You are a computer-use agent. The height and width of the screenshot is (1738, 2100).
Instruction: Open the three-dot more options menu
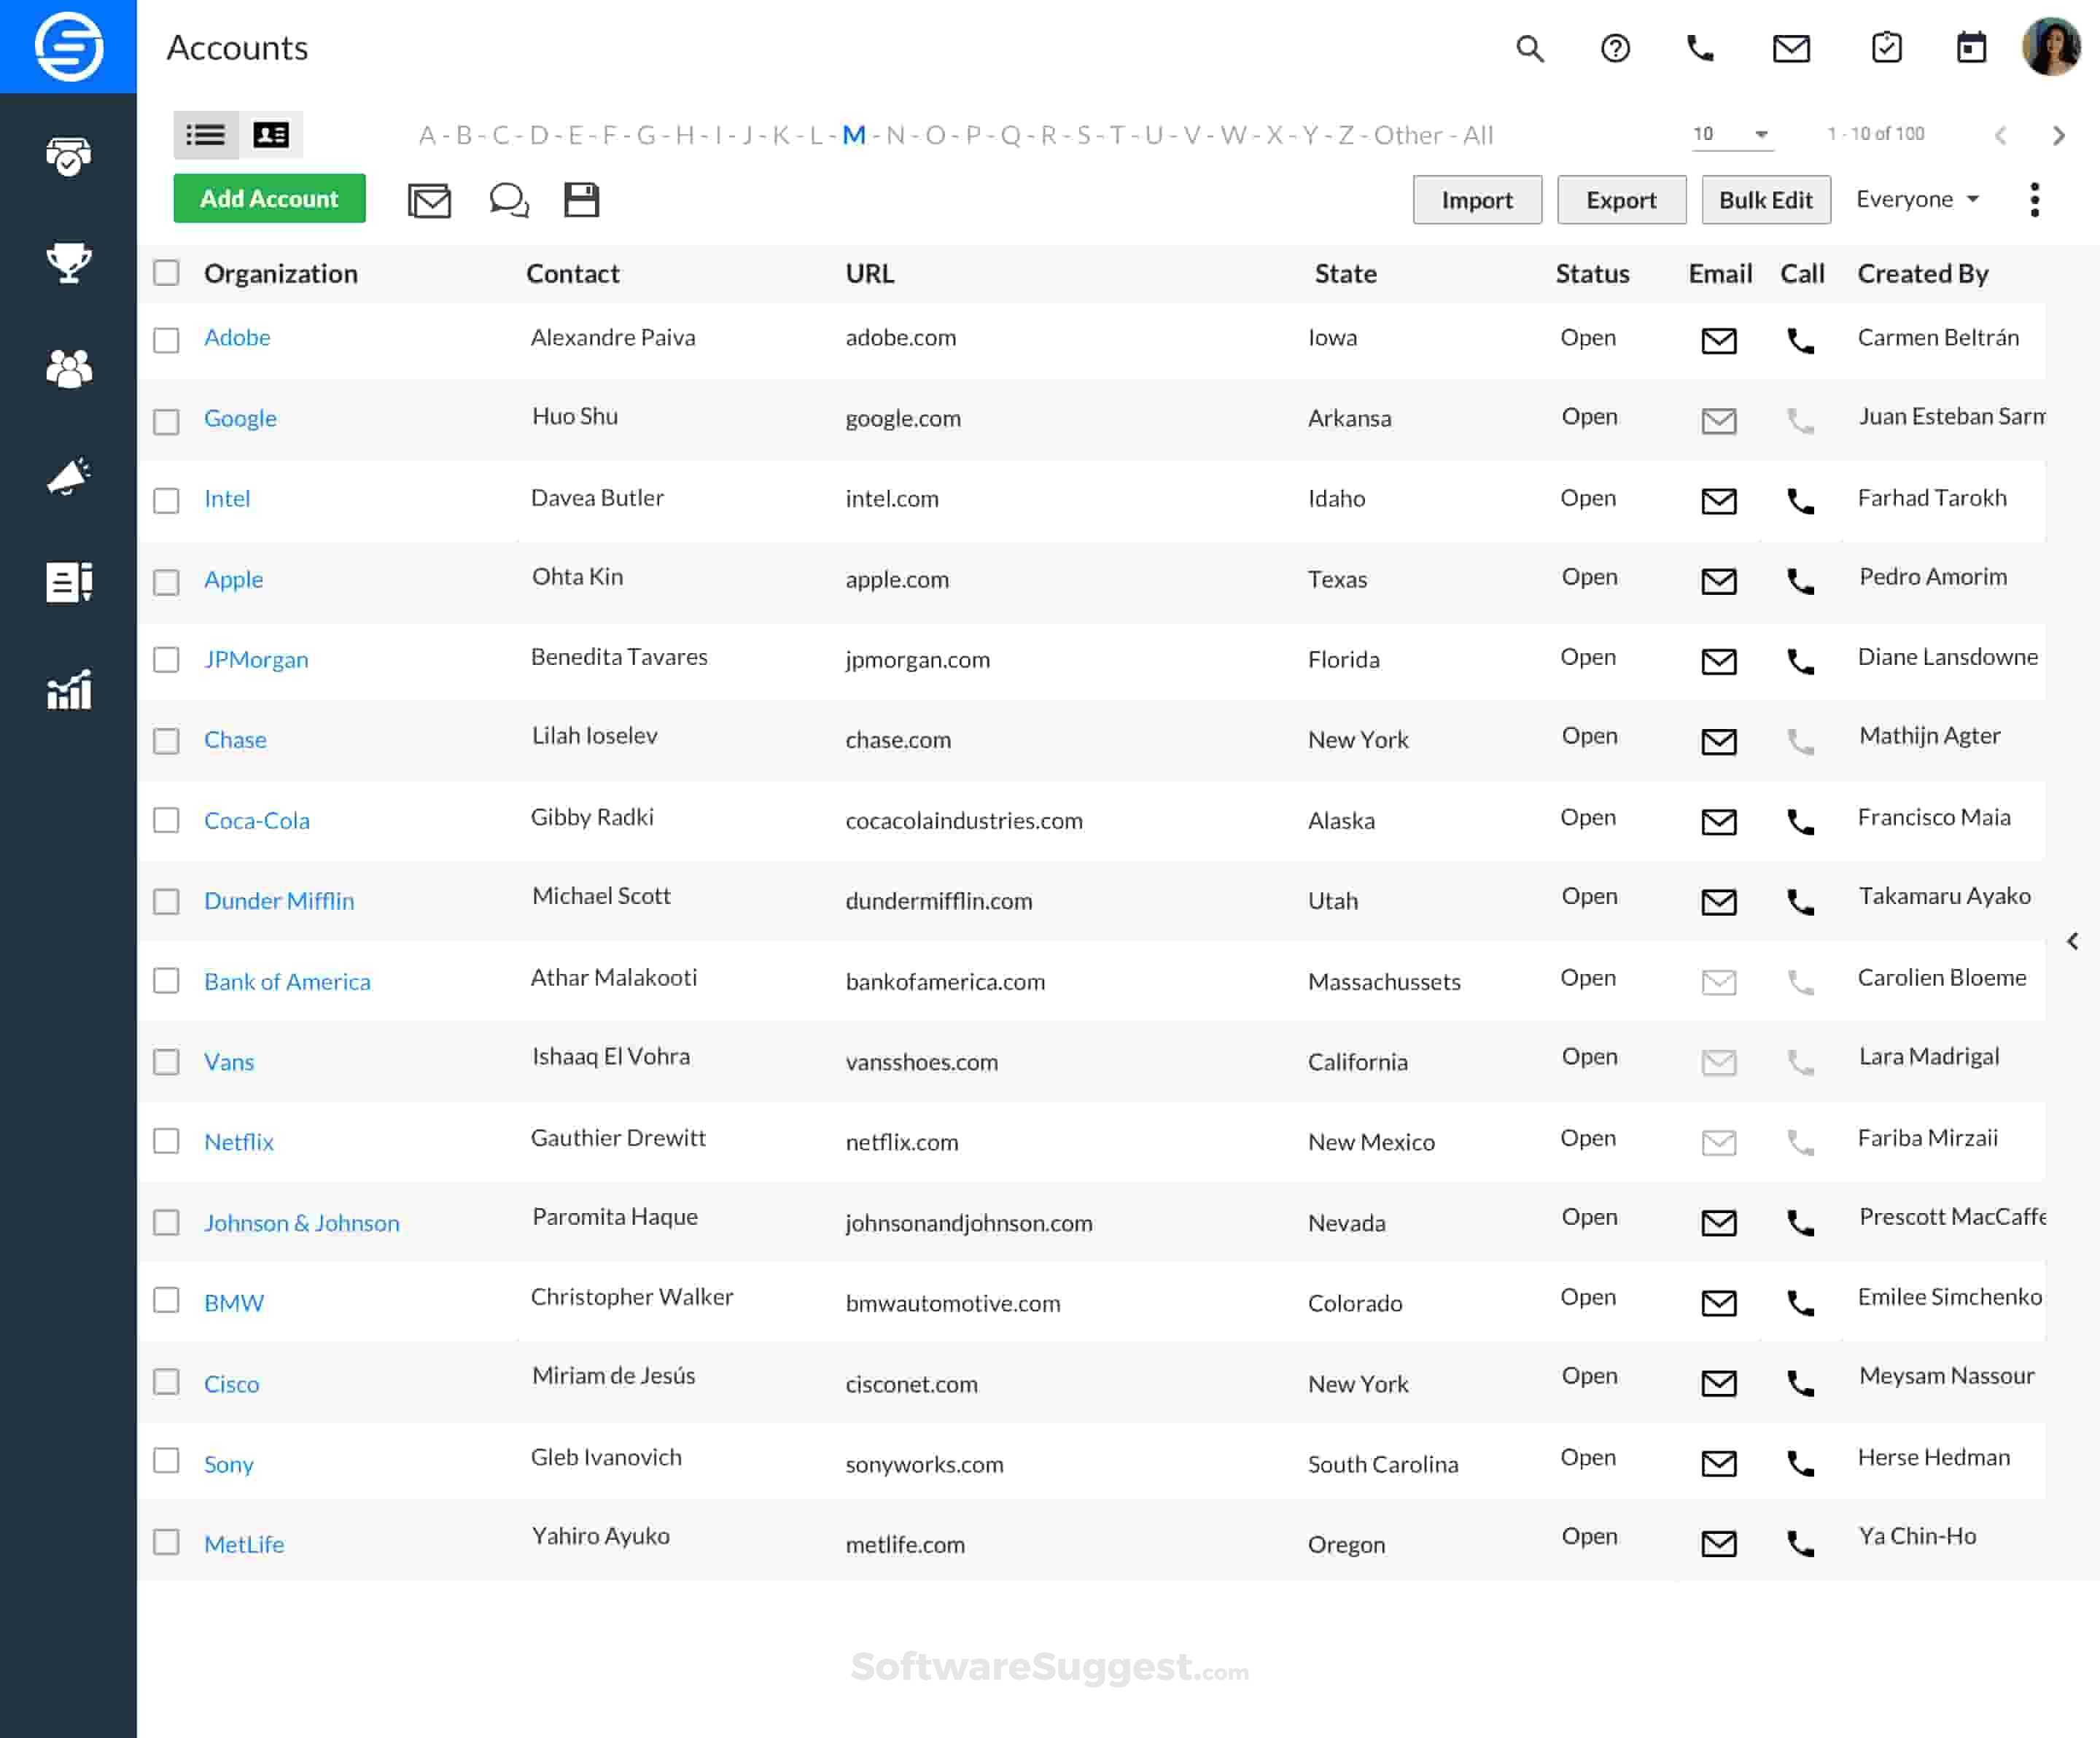[x=2034, y=199]
